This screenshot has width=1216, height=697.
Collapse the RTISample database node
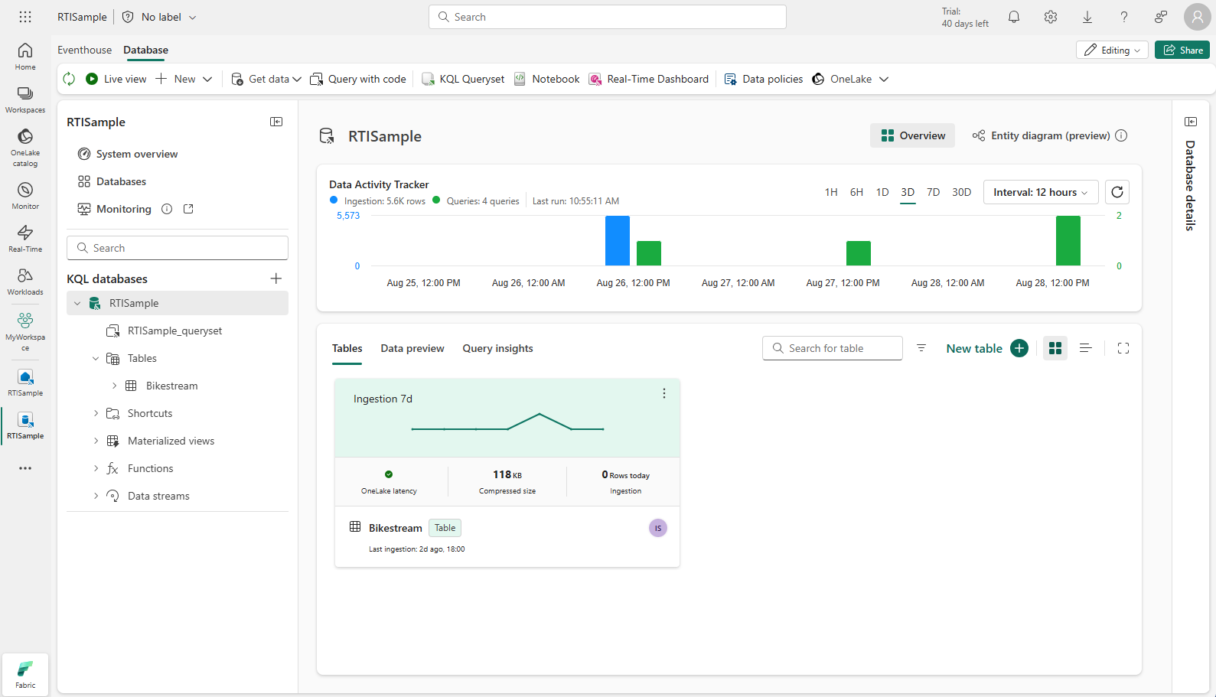click(x=77, y=303)
